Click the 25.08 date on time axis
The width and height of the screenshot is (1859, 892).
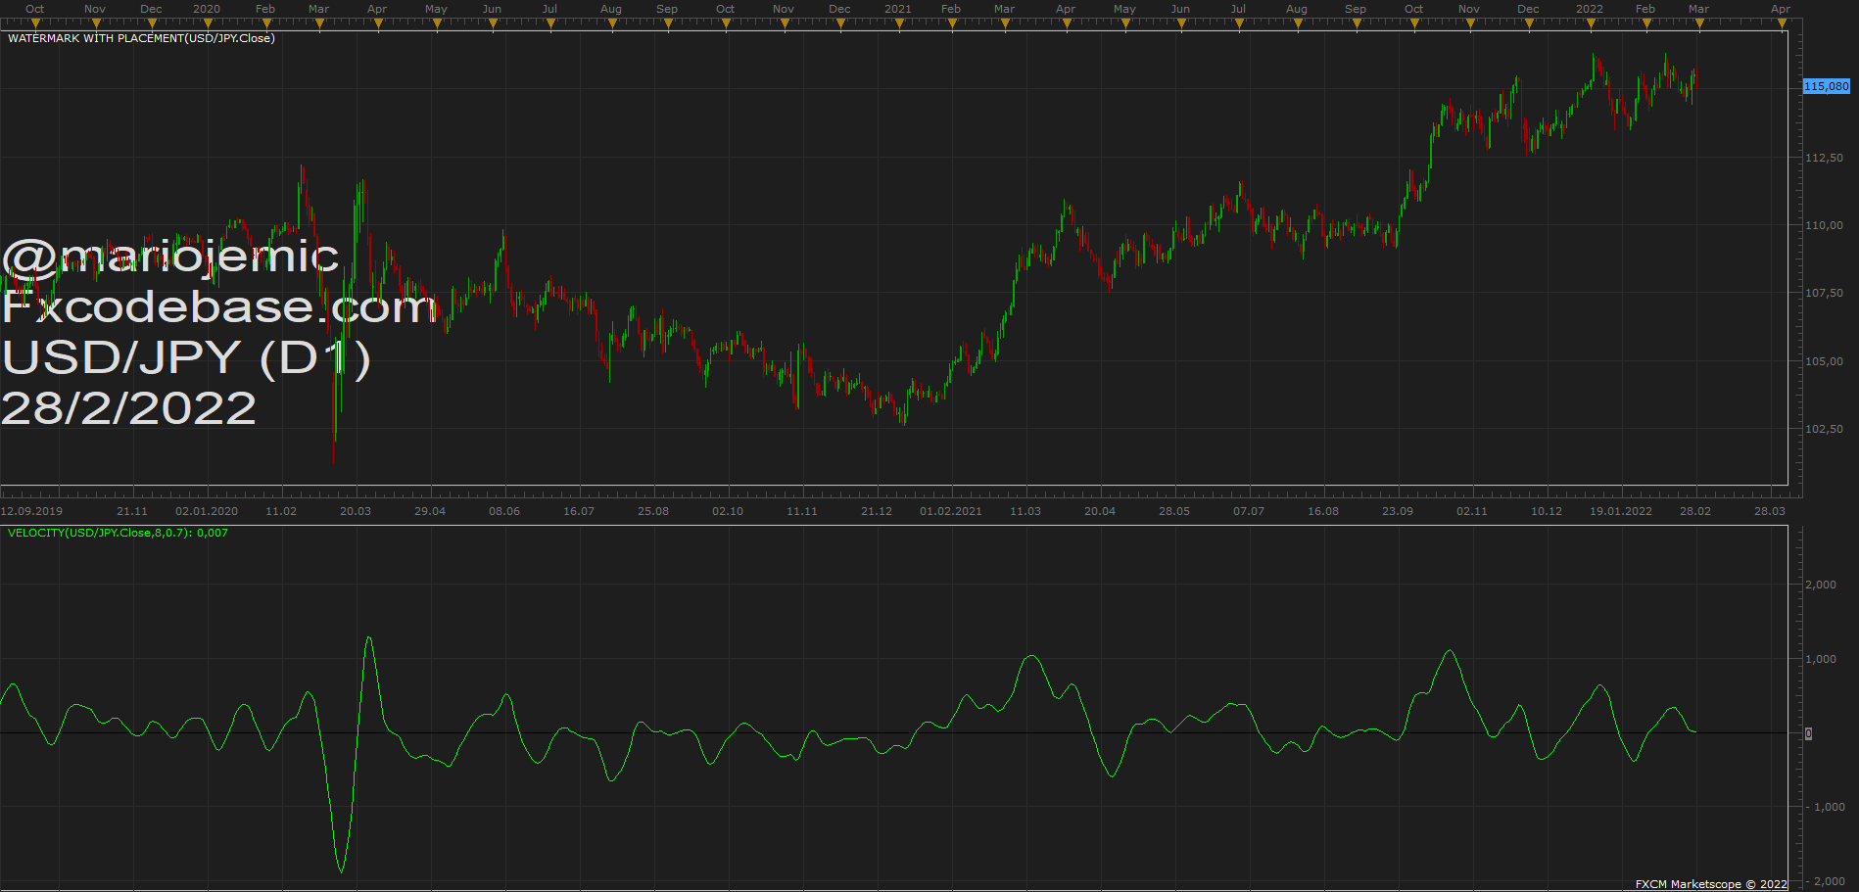pyautogui.click(x=653, y=511)
